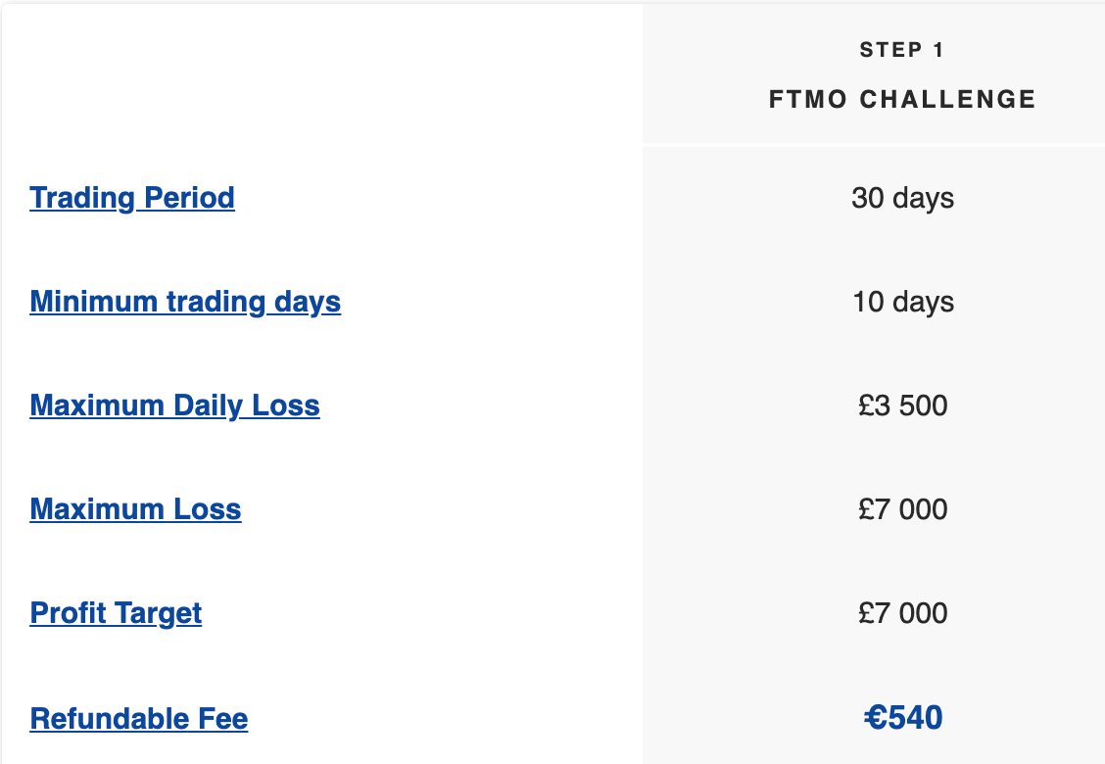Open the Profit Target link
This screenshot has height=764, width=1105.
[116, 613]
